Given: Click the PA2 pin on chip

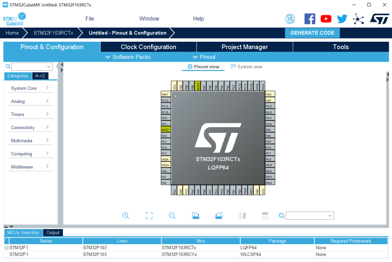Looking at the screenshot, I should (166, 183).
